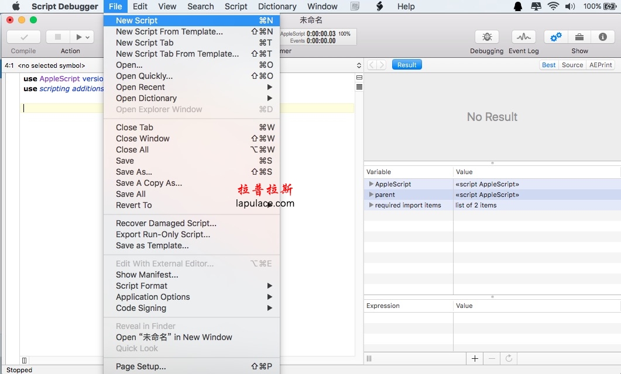Expand the parent variable row

[371, 195]
